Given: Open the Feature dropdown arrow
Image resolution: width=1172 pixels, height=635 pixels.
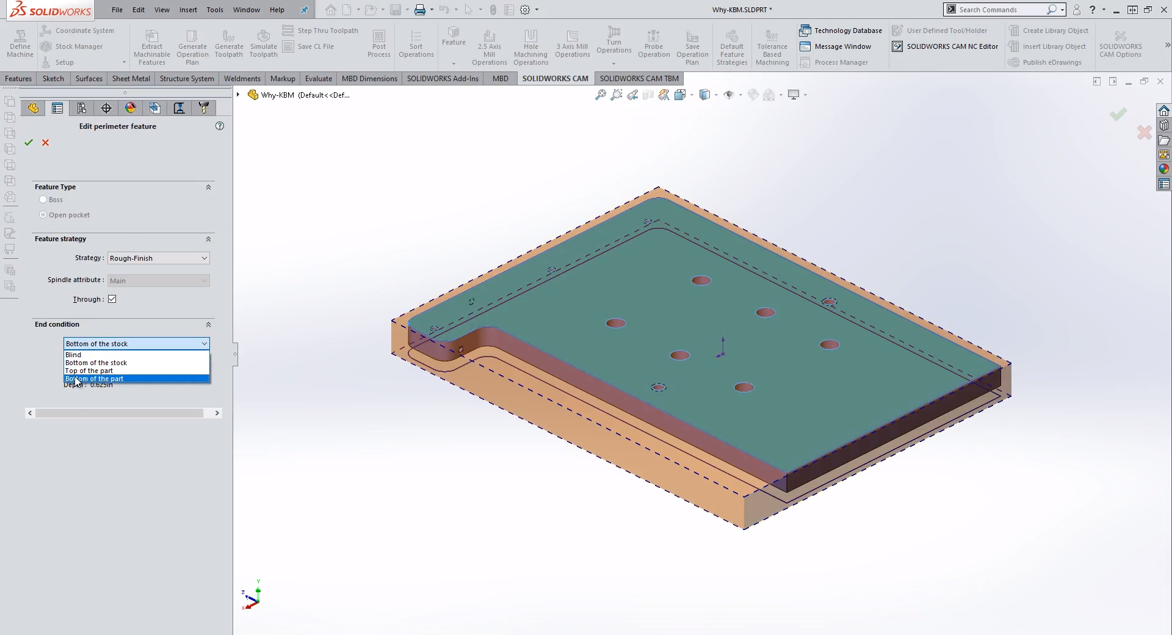Looking at the screenshot, I should tap(454, 64).
